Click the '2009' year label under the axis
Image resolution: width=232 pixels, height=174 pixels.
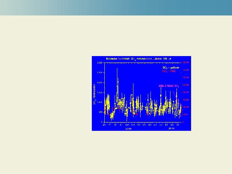[x=129, y=129]
